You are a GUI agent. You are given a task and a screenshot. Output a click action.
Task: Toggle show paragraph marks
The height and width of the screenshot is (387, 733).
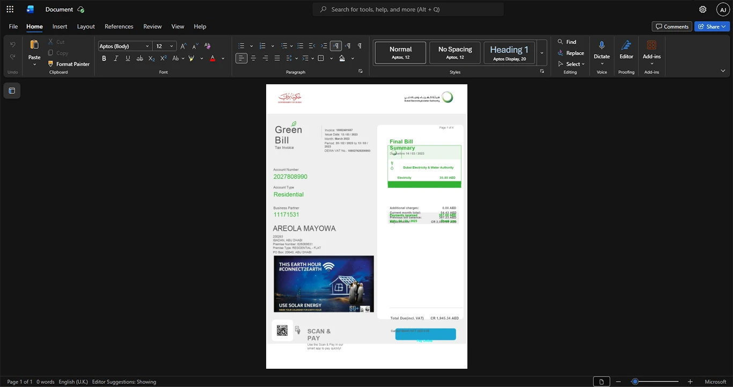coord(360,46)
